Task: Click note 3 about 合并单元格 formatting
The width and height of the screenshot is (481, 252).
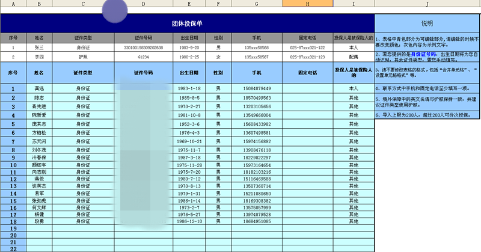Action: click(427, 73)
